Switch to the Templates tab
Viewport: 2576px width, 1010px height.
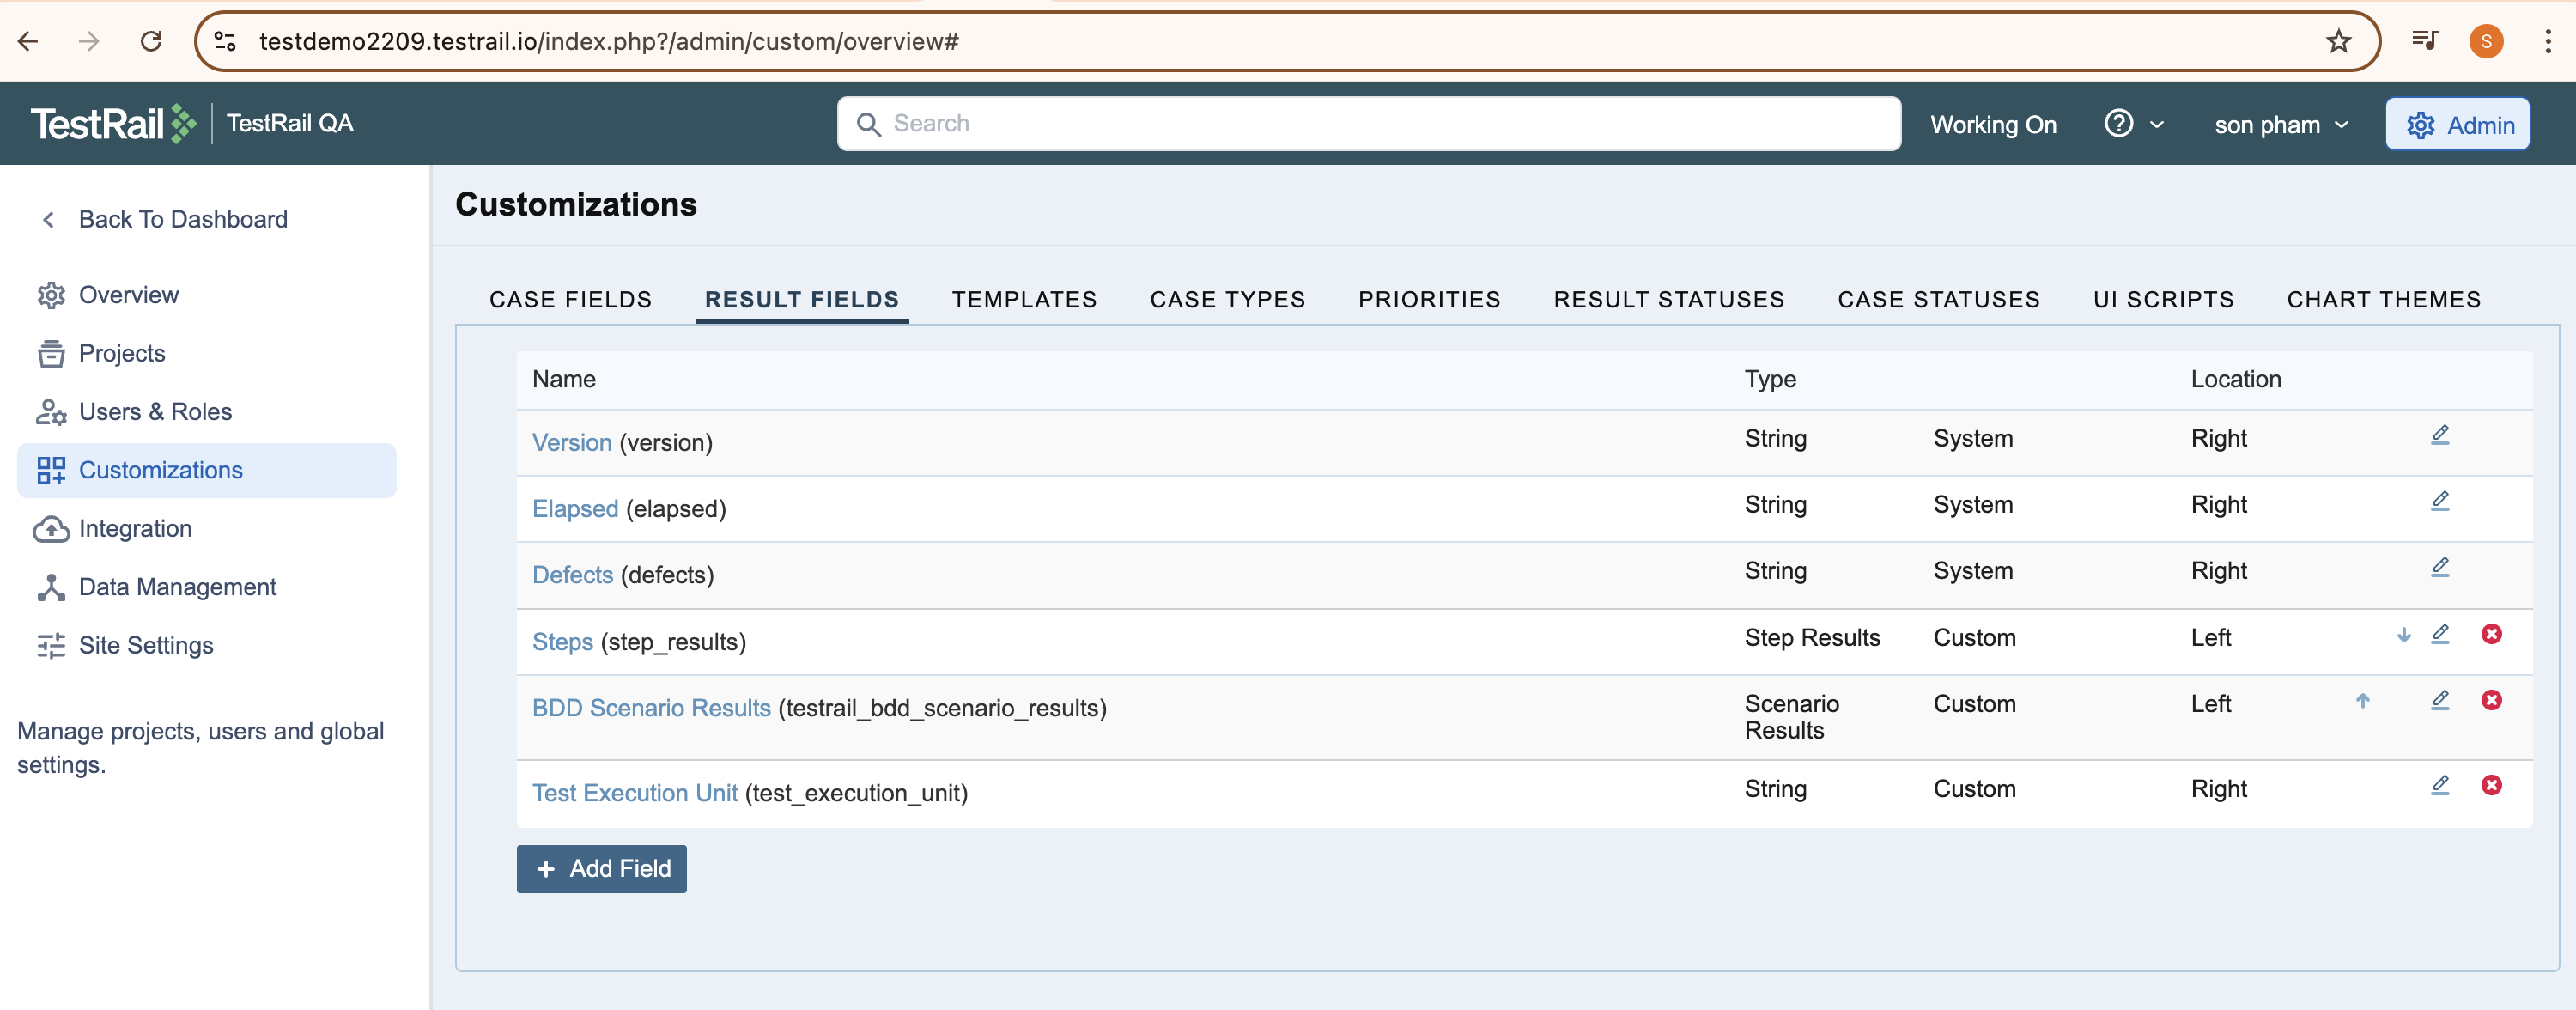pos(1024,299)
